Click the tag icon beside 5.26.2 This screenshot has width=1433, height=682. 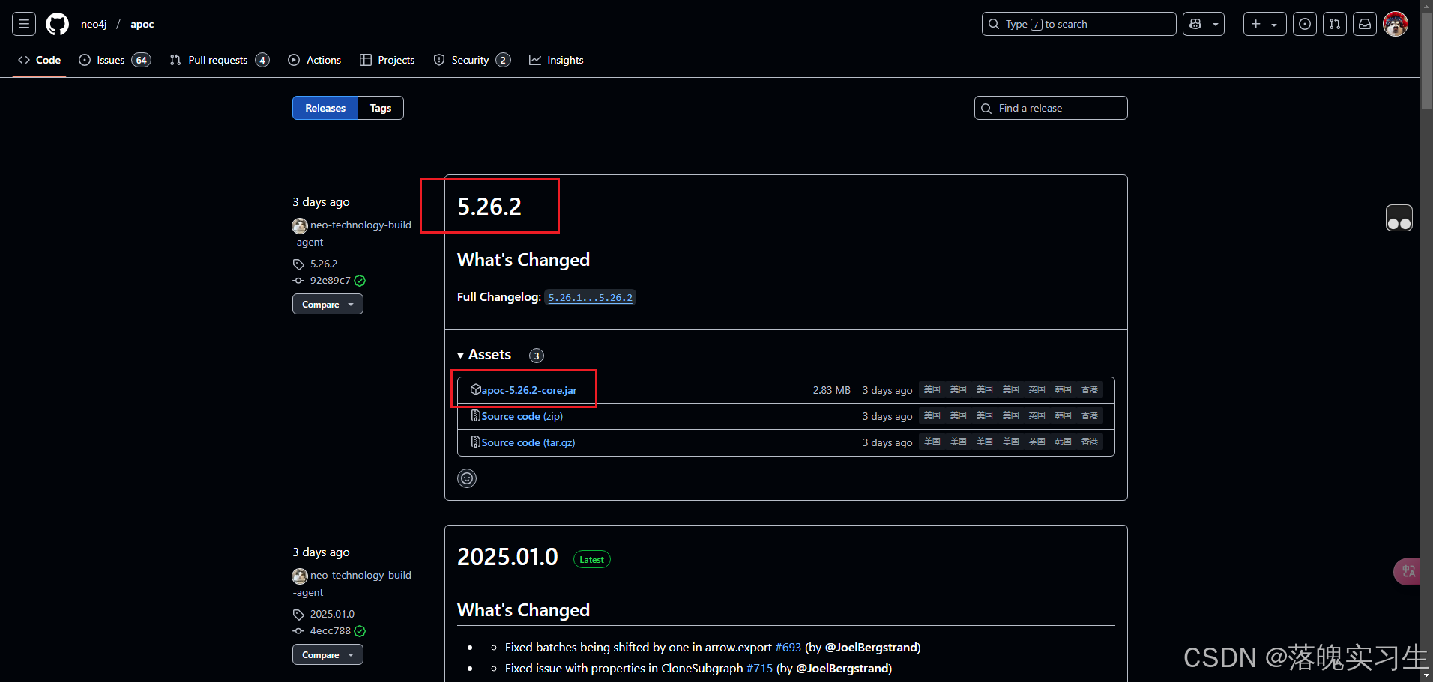pos(298,264)
